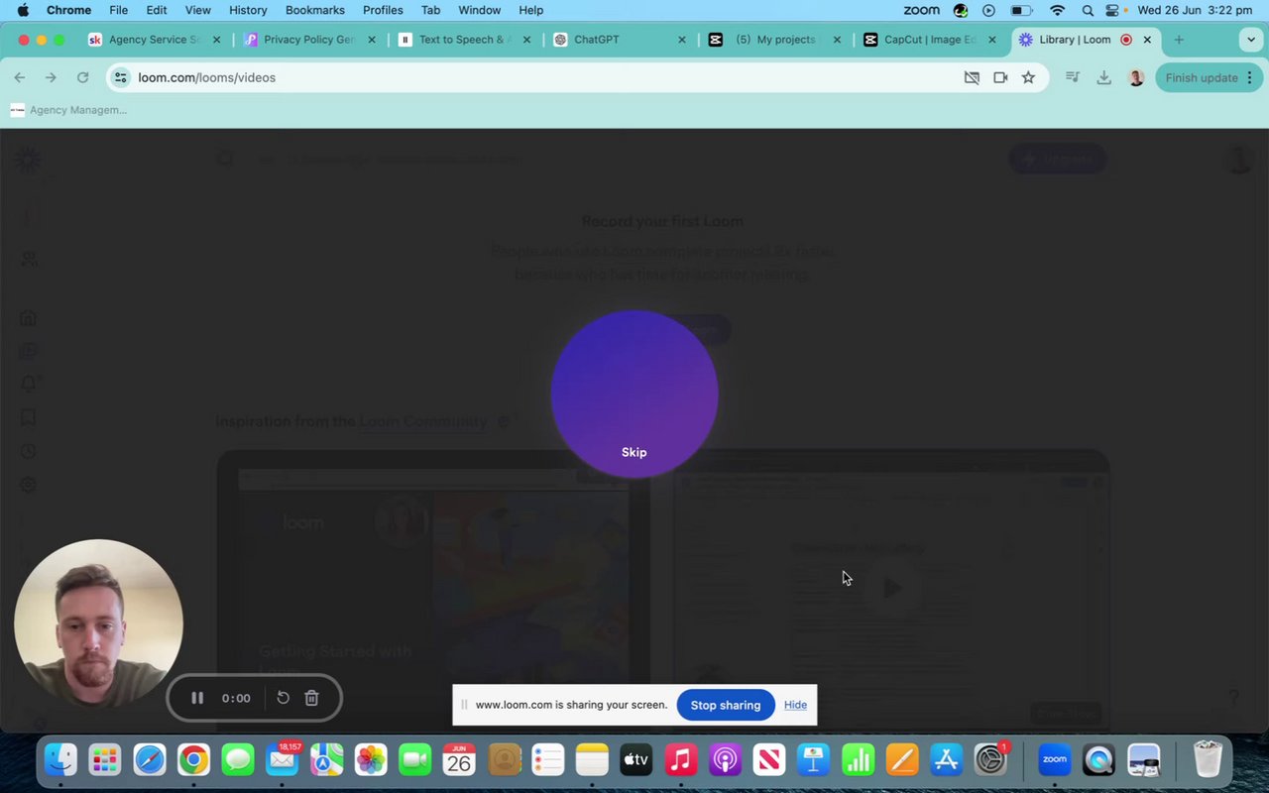Open Calendar from the Dock
Image resolution: width=1269 pixels, height=793 pixels.
point(459,760)
